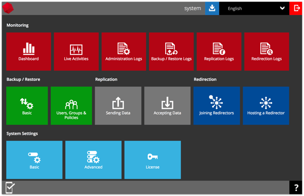Open Advanced system settings tile
Viewport: 304px width, 196px height.
click(x=93, y=160)
